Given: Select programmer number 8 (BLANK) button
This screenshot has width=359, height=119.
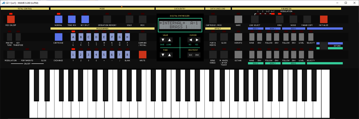Looking at the screenshot, I should click(x=127, y=55).
